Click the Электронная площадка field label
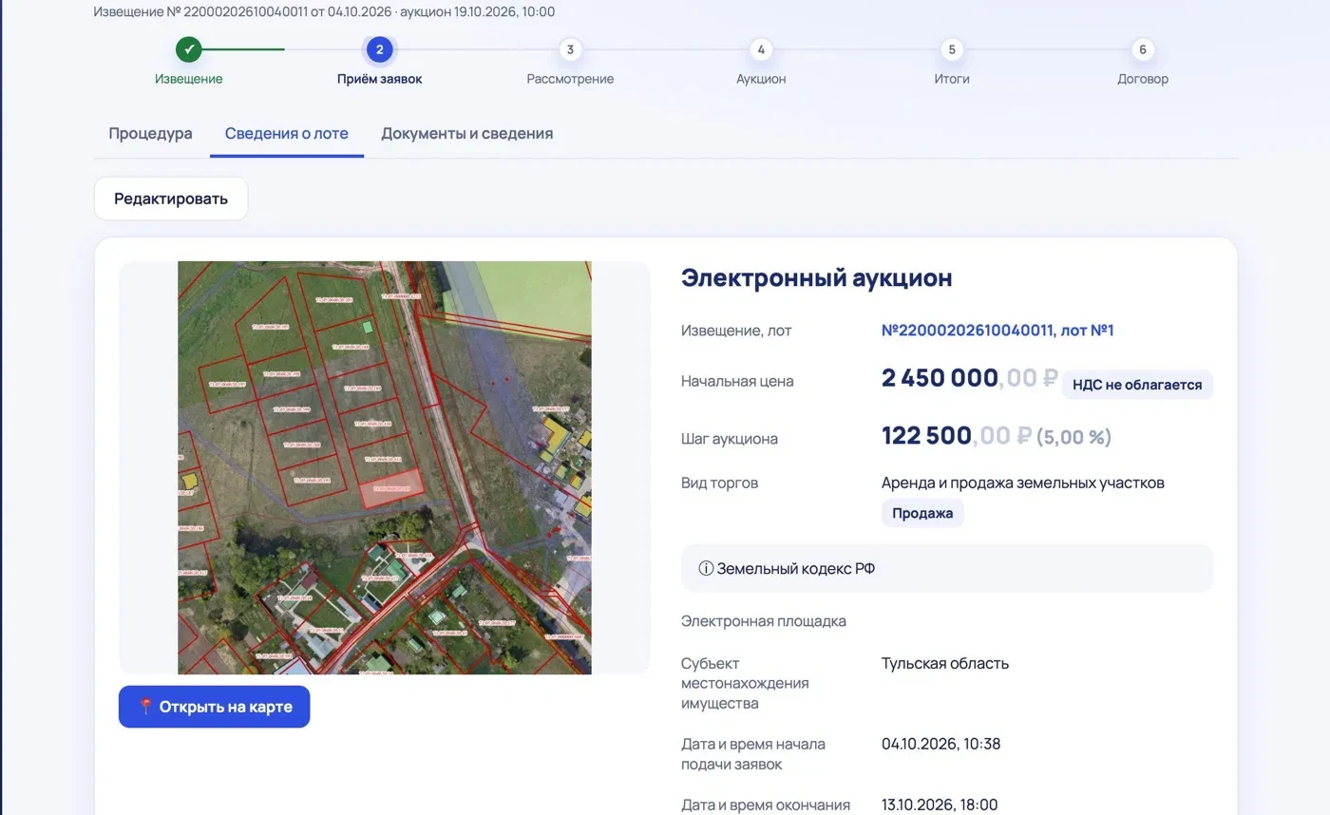 click(764, 621)
